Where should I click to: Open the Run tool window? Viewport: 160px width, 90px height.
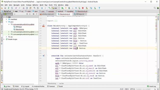coord(7,86)
